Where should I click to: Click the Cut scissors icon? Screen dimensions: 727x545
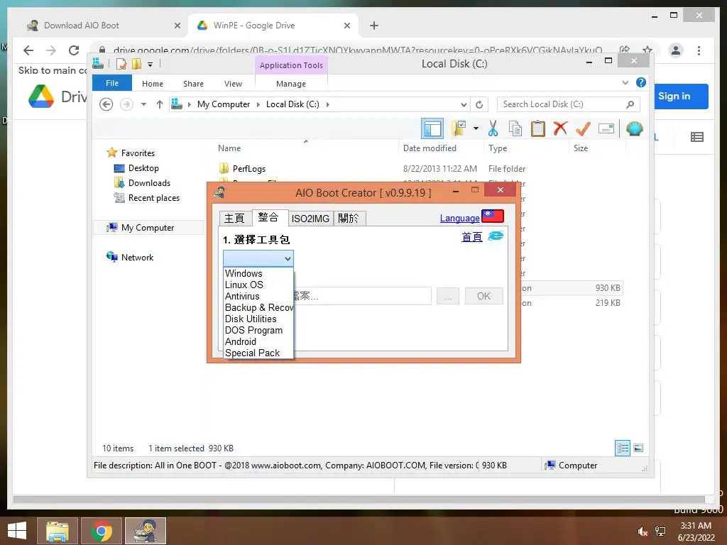493,128
